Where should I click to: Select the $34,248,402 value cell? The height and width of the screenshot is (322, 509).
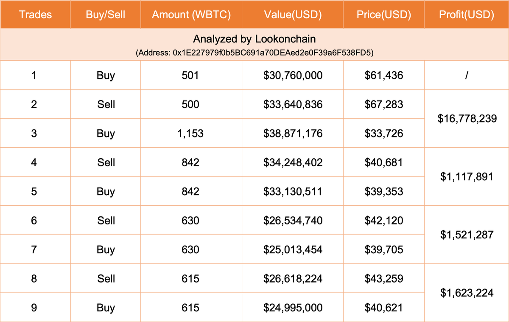click(x=293, y=162)
